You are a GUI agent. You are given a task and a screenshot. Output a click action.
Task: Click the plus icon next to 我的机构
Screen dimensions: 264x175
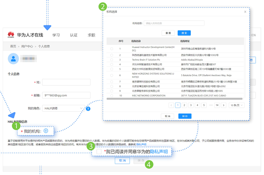46,131
